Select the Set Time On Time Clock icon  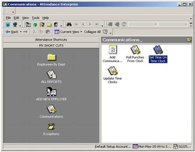point(158,54)
